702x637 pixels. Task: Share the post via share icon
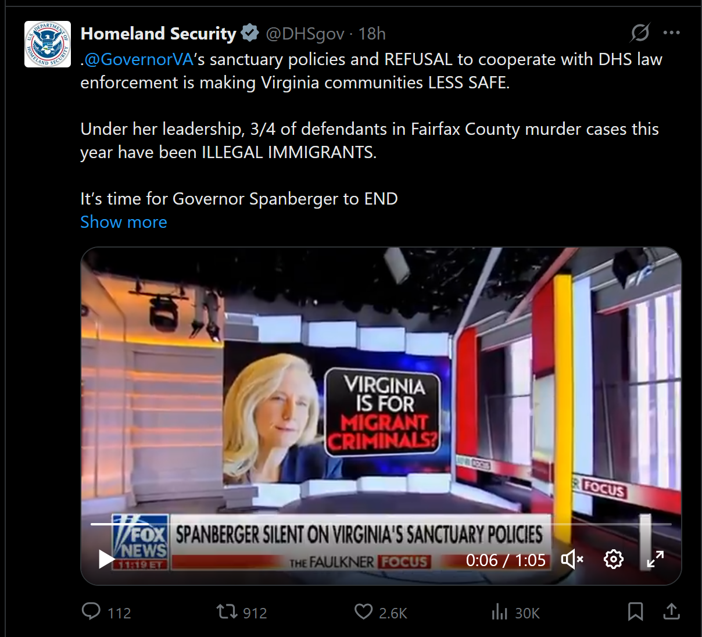point(671,611)
